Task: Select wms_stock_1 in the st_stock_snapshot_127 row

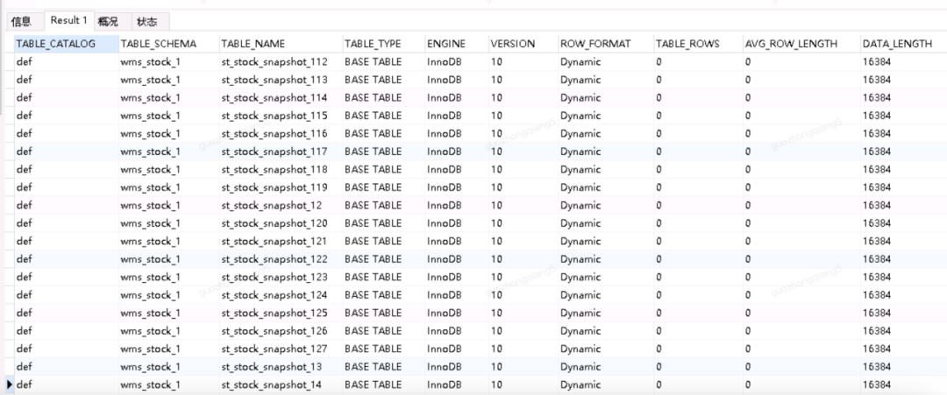Action: pos(168,349)
